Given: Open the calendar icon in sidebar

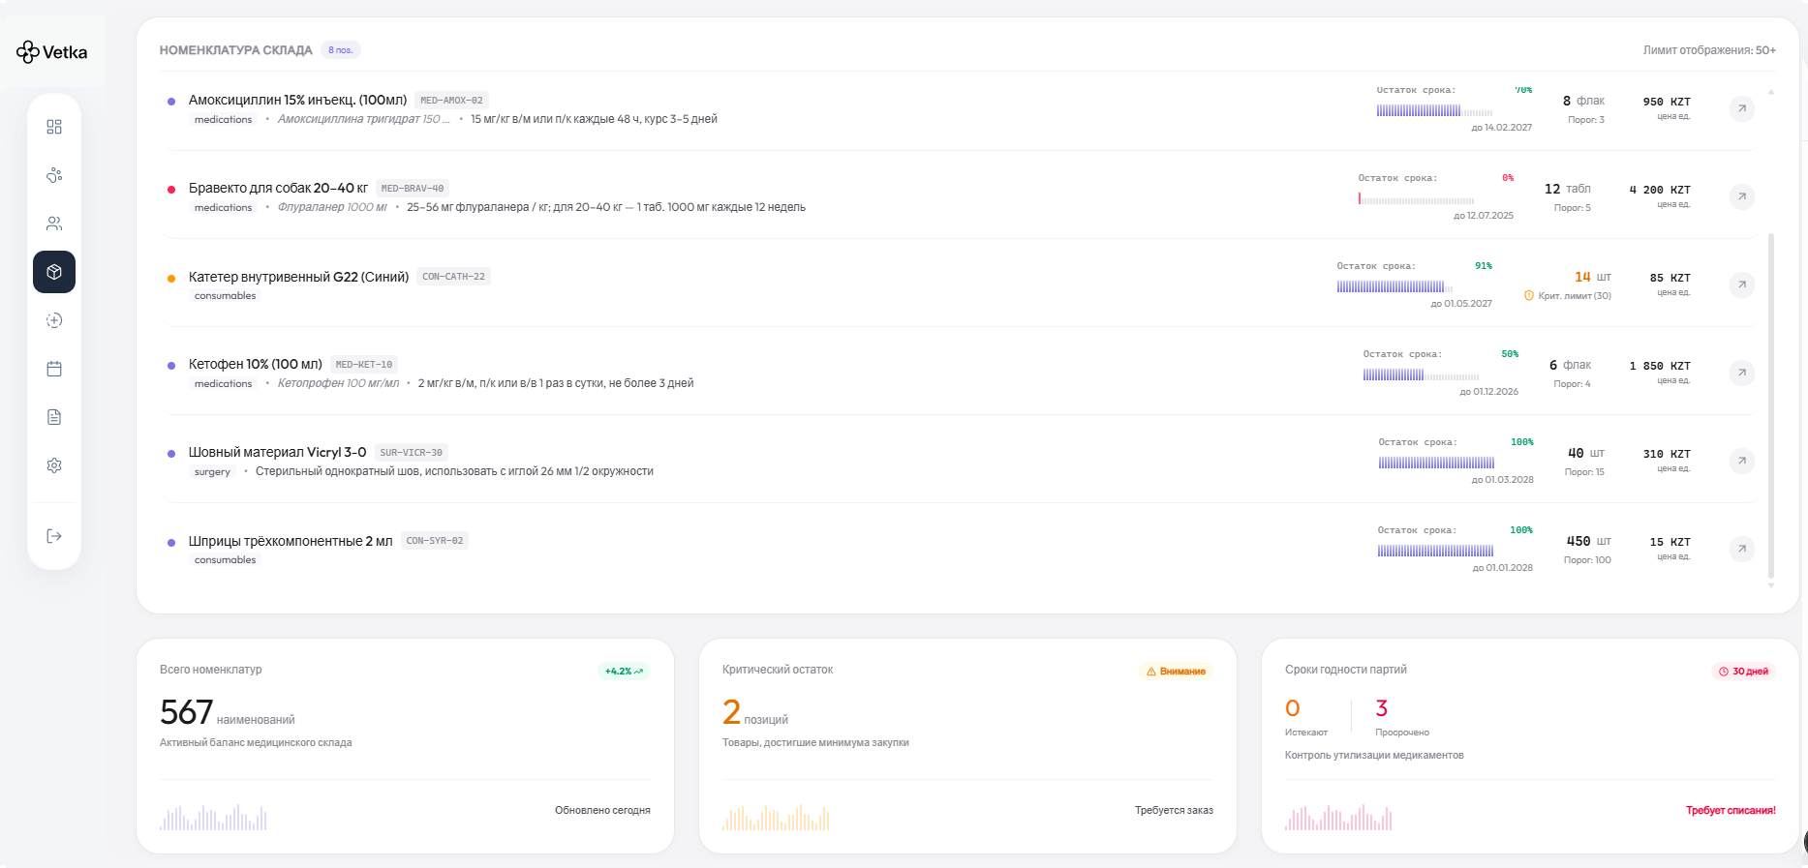Looking at the screenshot, I should point(54,369).
